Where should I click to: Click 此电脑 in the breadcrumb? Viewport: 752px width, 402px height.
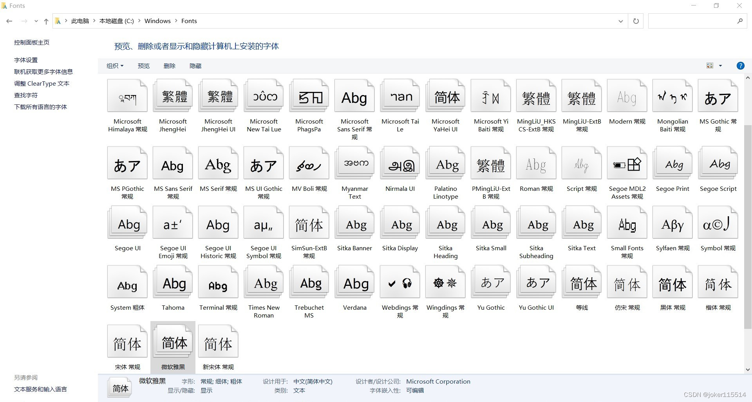[x=80, y=21]
